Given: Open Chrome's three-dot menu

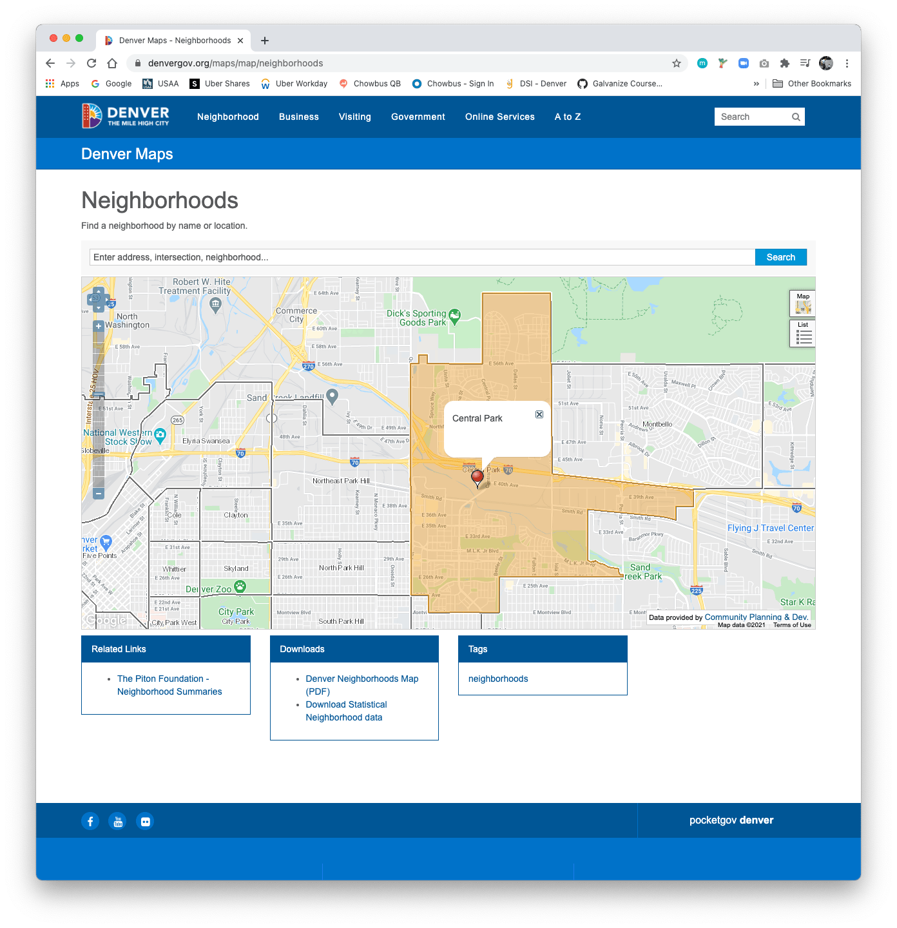Looking at the screenshot, I should click(x=847, y=63).
